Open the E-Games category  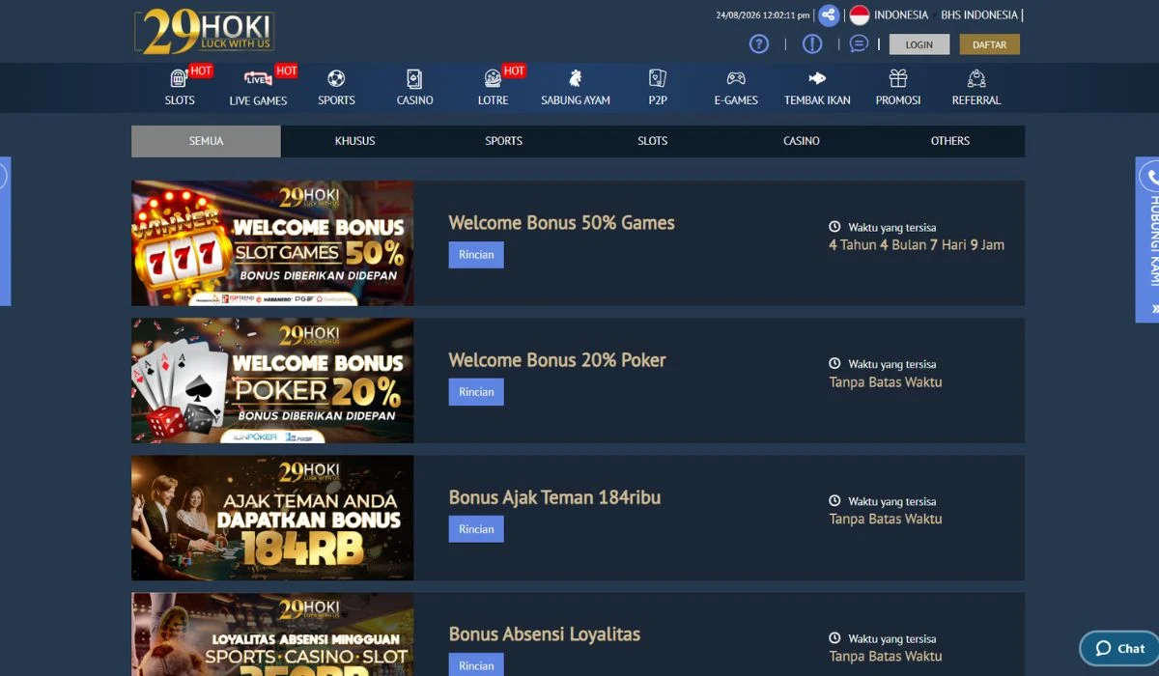click(736, 88)
